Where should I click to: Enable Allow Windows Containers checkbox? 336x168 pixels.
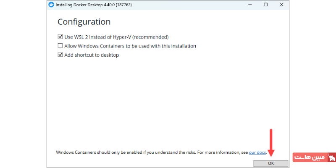click(60, 46)
